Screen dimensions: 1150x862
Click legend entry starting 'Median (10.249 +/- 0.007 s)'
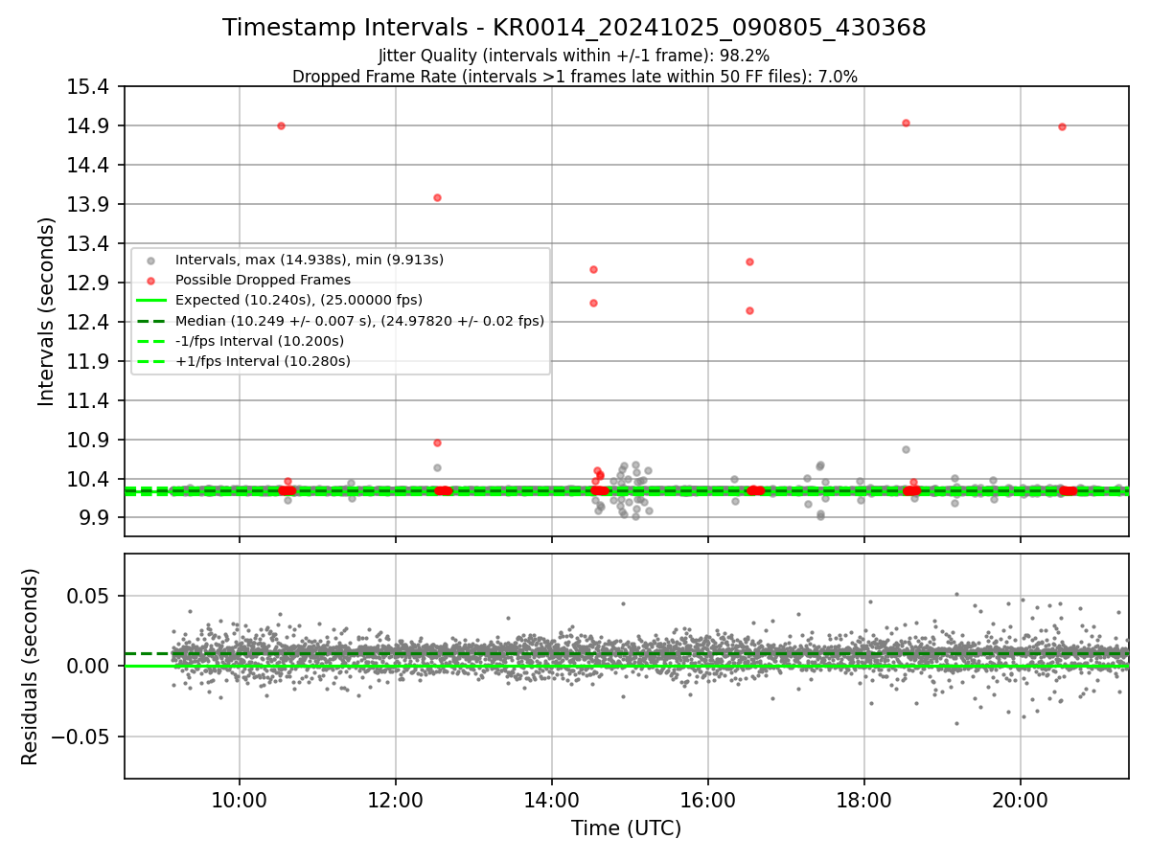[x=359, y=321]
